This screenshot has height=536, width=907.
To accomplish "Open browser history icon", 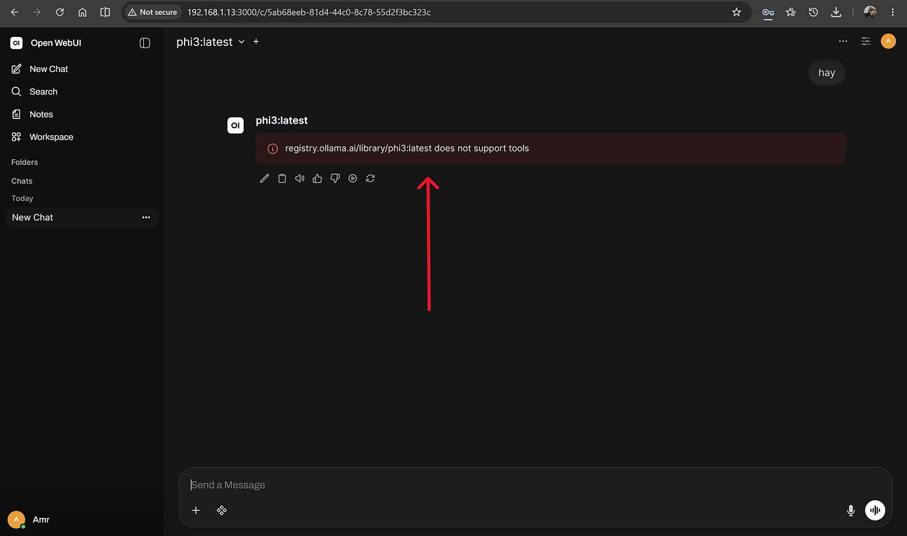I will coord(813,12).
